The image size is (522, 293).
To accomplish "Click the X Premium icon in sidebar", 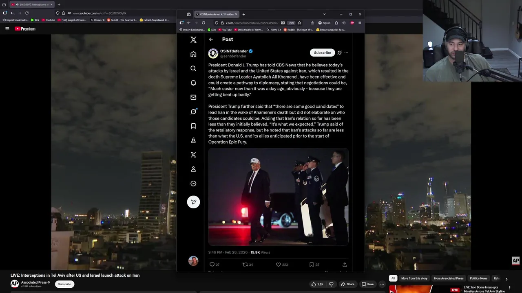I will pyautogui.click(x=193, y=155).
